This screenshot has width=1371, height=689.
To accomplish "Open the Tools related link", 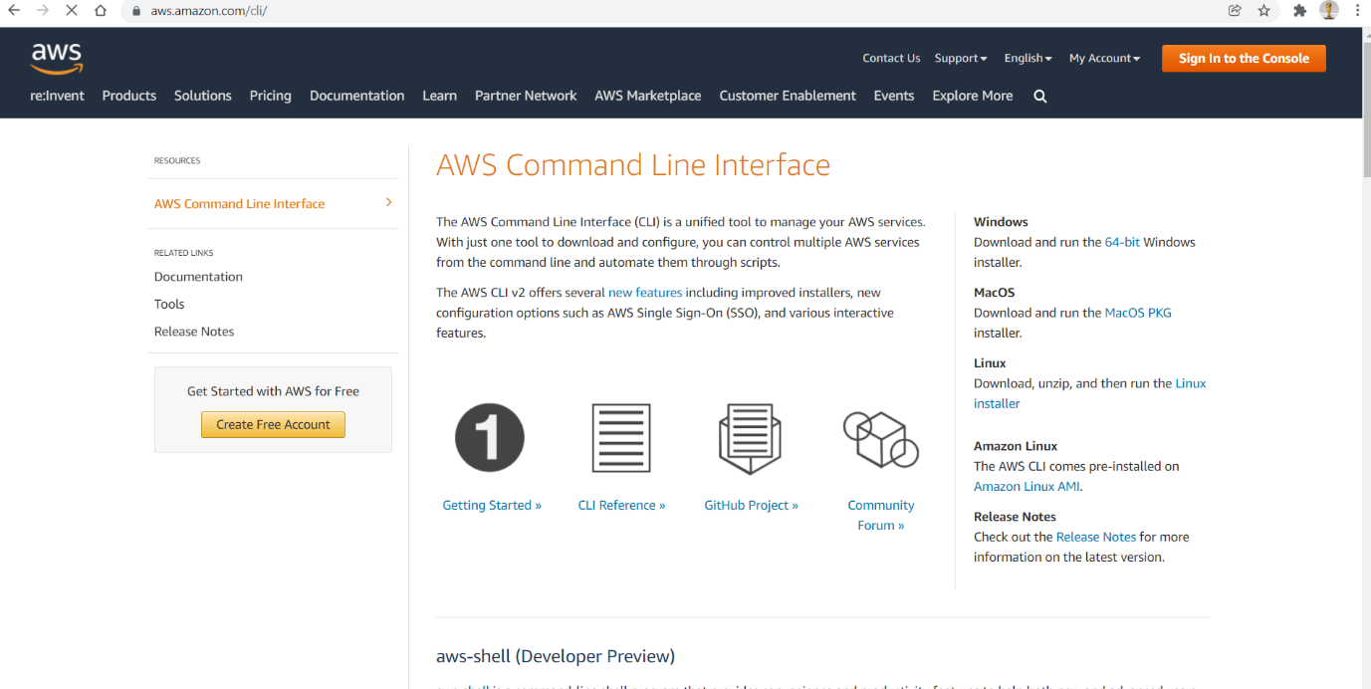I will (x=169, y=304).
